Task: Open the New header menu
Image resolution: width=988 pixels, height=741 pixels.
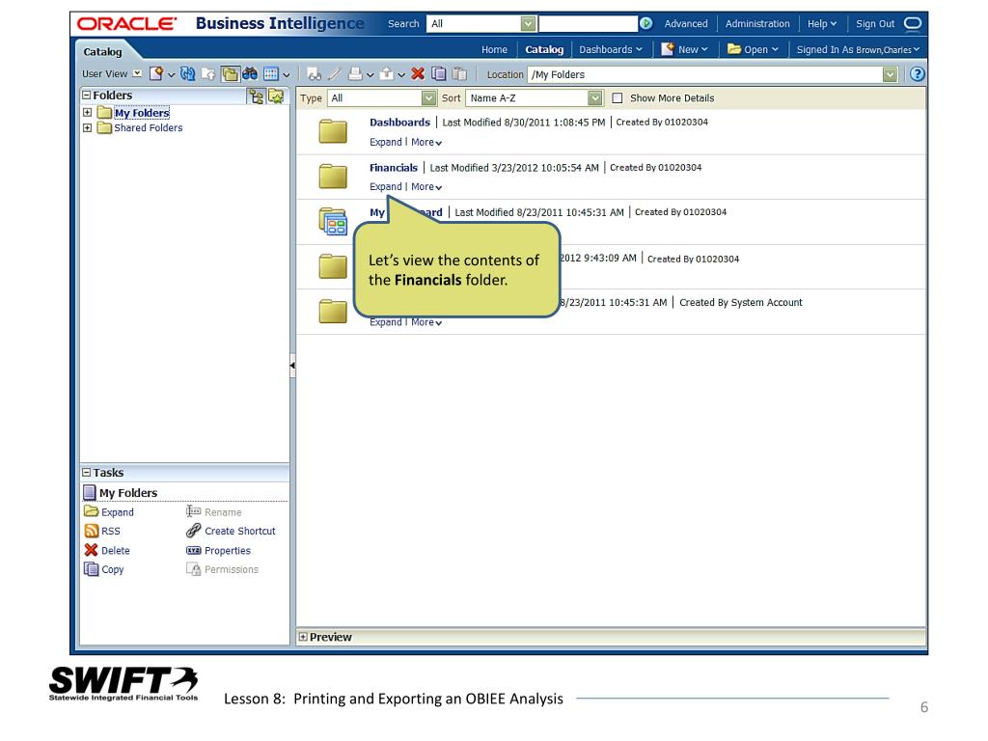Action: tap(685, 49)
